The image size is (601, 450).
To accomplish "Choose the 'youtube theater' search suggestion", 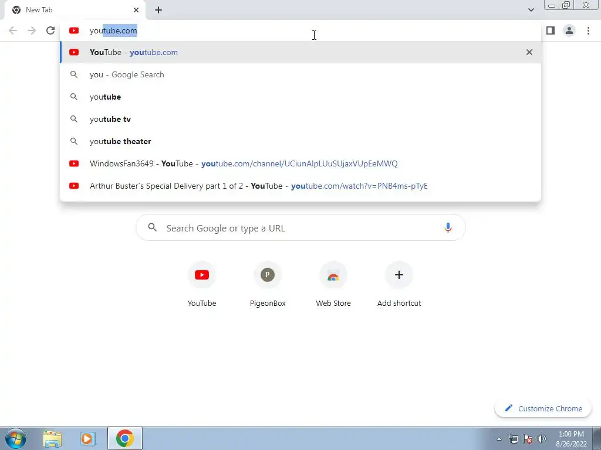I will click(x=300, y=141).
